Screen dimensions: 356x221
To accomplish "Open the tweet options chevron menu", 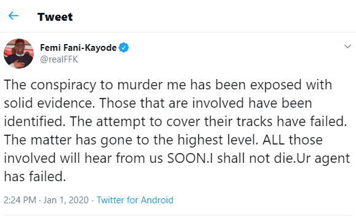I will (x=347, y=47).
